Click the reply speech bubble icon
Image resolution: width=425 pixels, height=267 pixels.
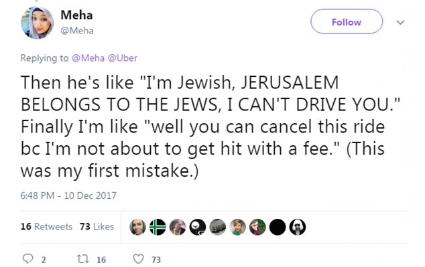[27, 259]
